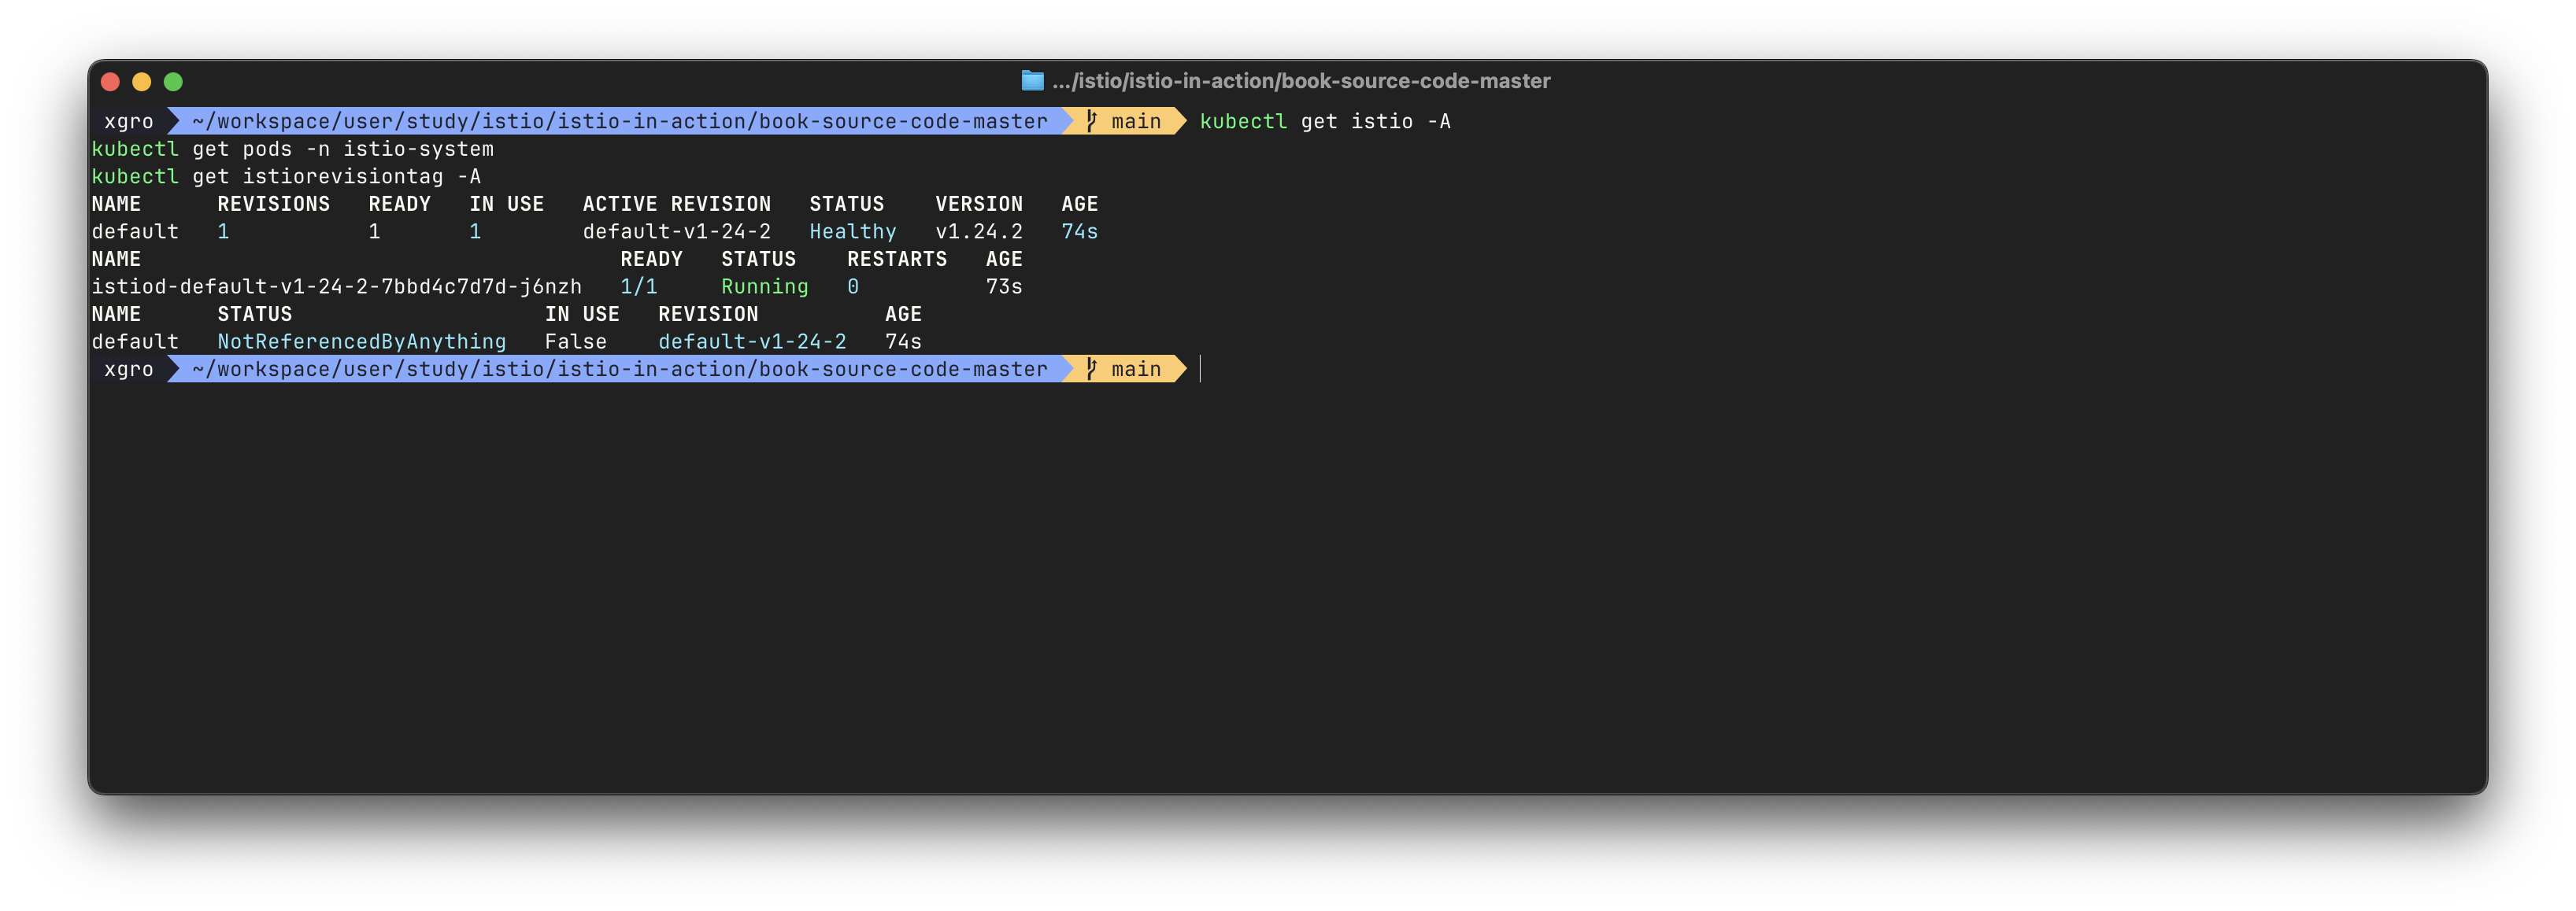Viewport: 2576px width, 911px height.
Task: Click the NotReferencedByAnything status
Action: 362,341
